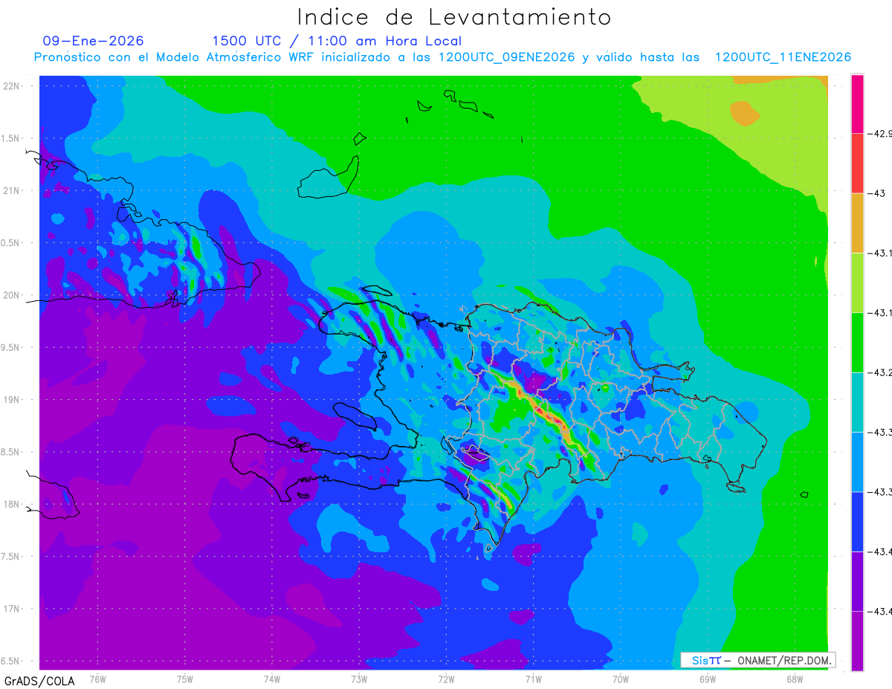This screenshot has width=892, height=689.
Task: Select the yellow-green swatch on the color scale
Action: [x=857, y=282]
